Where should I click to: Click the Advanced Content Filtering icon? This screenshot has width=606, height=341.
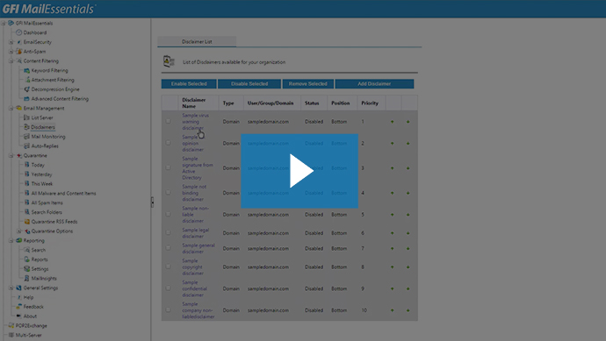click(26, 99)
